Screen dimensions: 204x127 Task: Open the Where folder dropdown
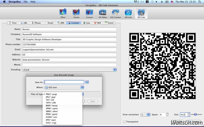64,87
